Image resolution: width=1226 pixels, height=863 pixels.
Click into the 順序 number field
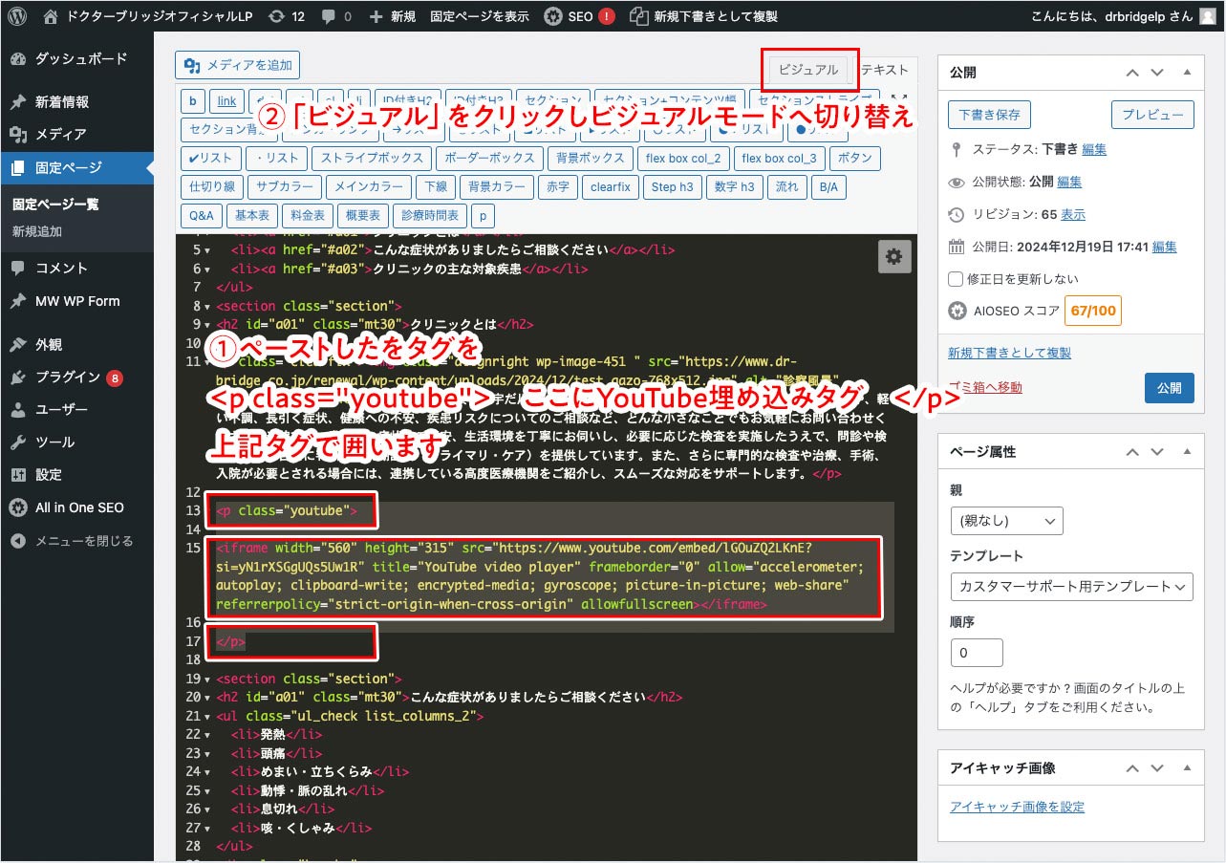tap(977, 653)
